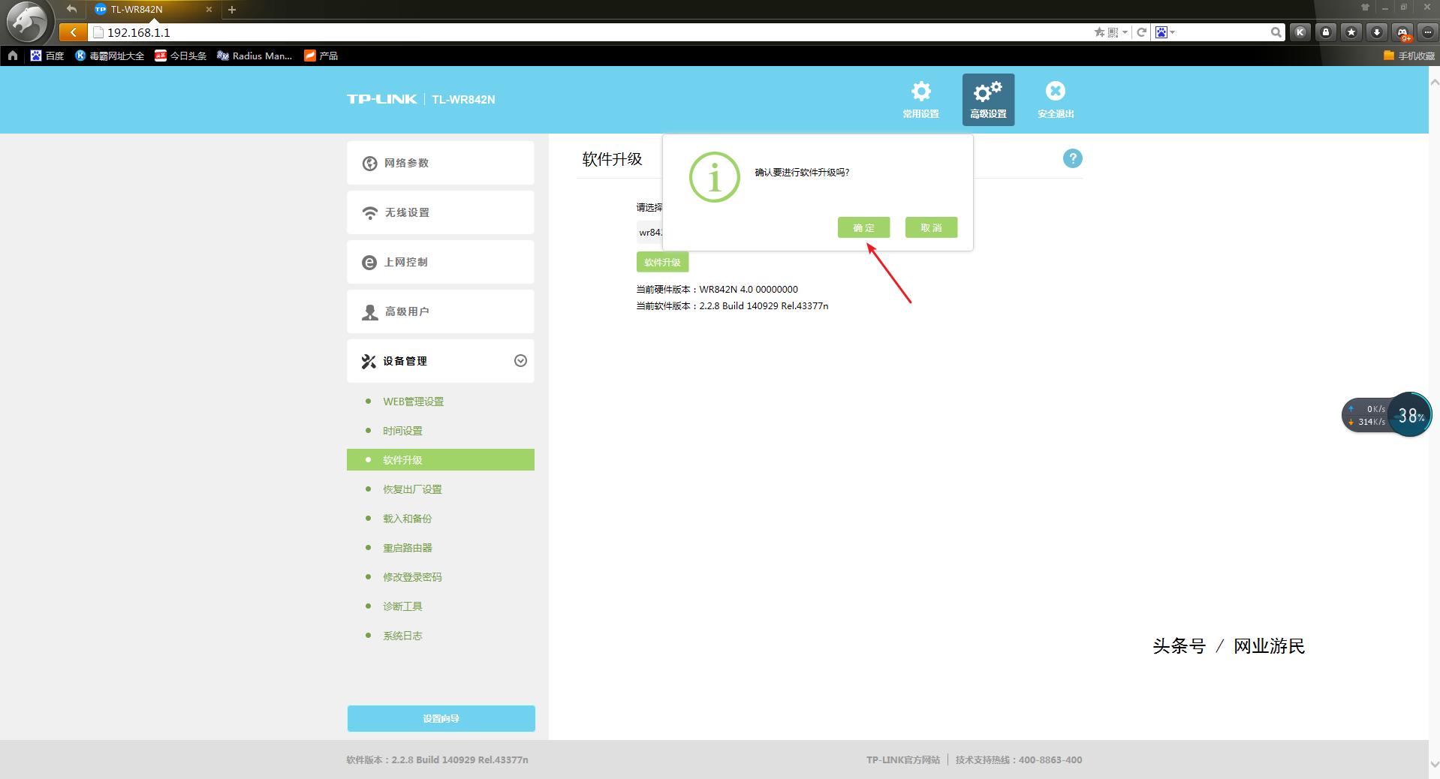Select 软件升级 submenu item
The height and width of the screenshot is (779, 1440).
(441, 460)
